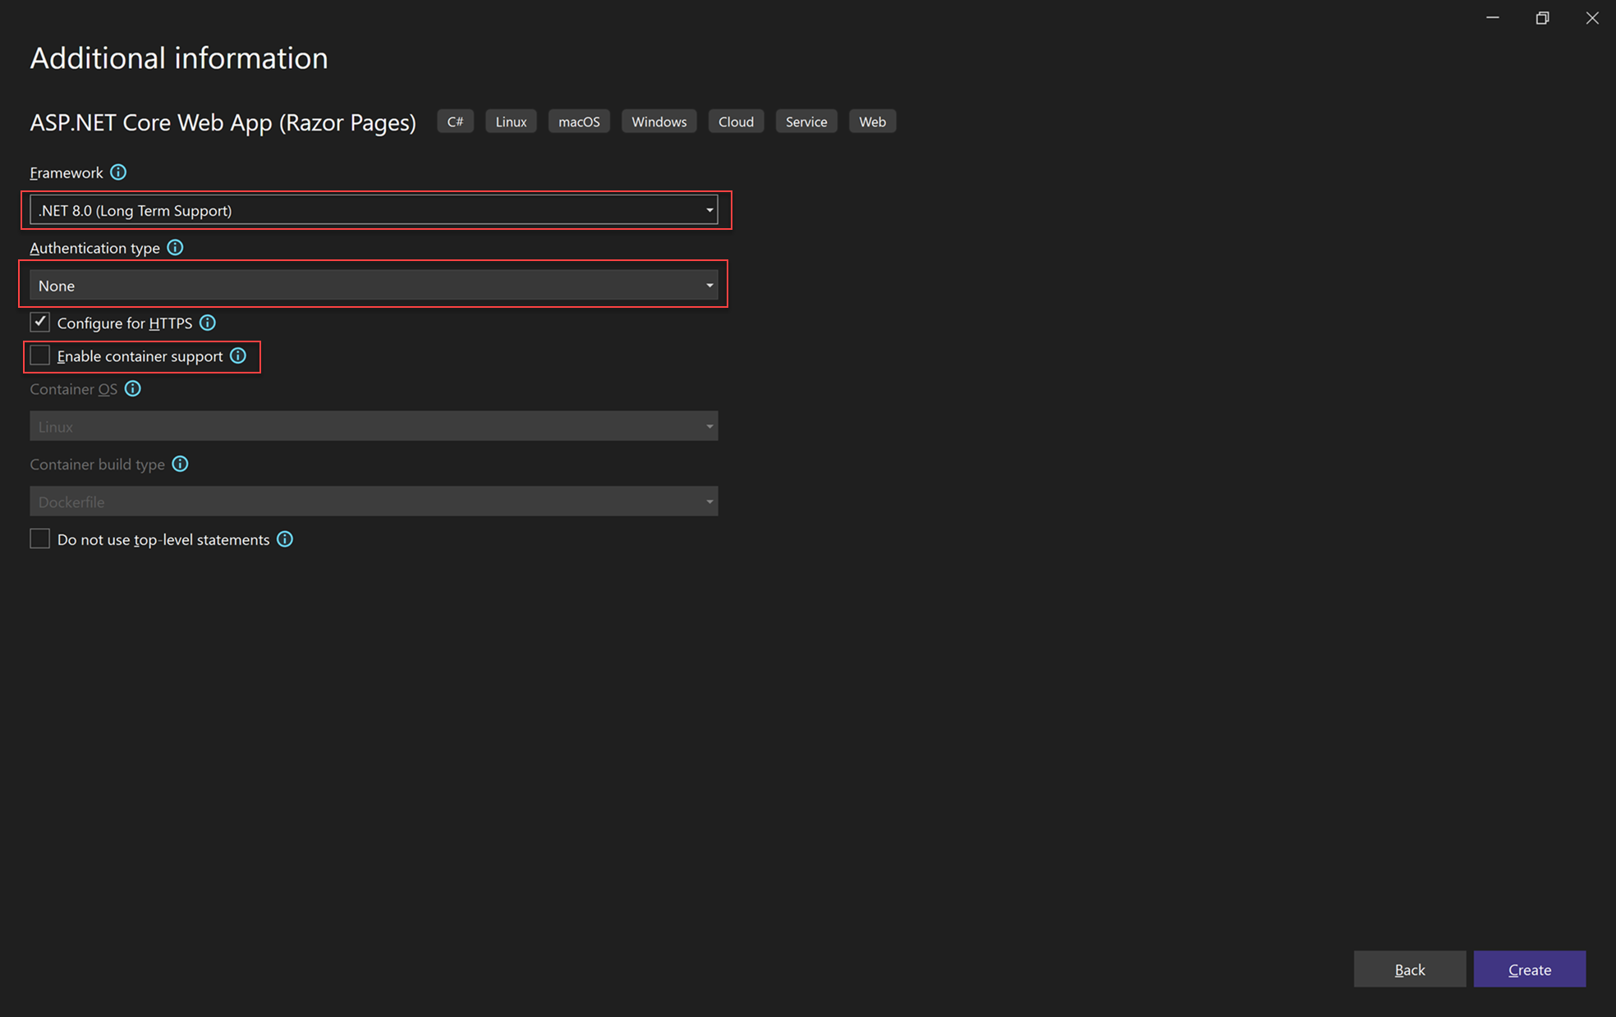Click the C# language tag icon
Image resolution: width=1616 pixels, height=1017 pixels.
tap(453, 121)
